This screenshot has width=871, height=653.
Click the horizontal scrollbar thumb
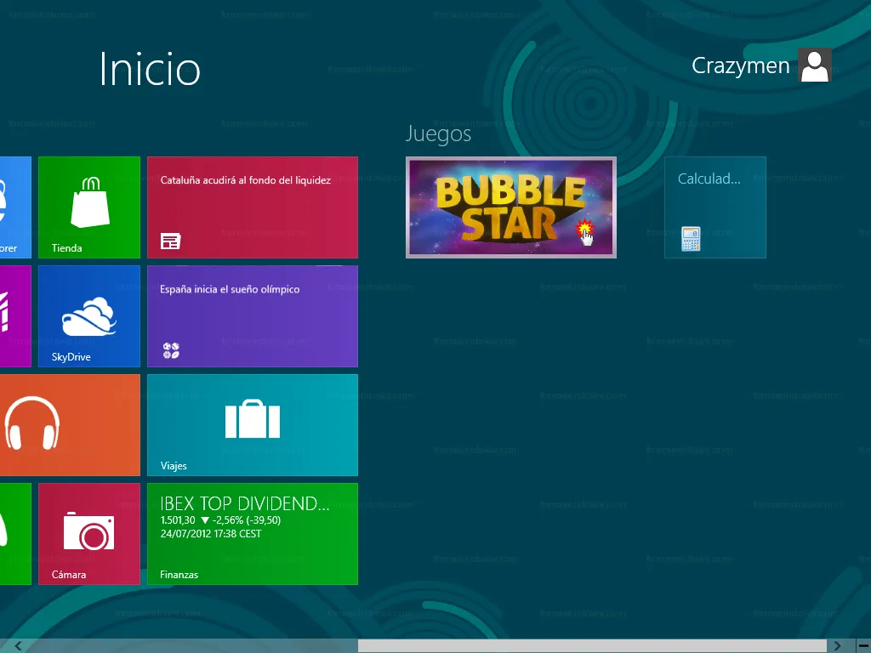pyautogui.click(x=592, y=646)
